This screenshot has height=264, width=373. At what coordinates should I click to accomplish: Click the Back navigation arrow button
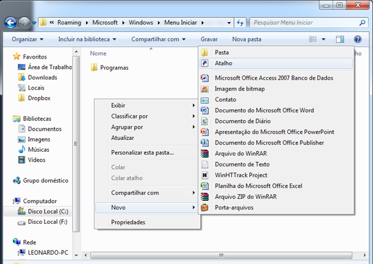pyautogui.click(x=10, y=23)
